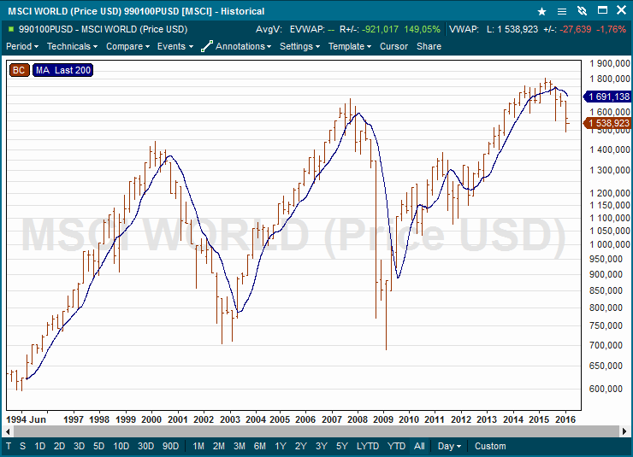Select the 6M time range

[x=259, y=446]
